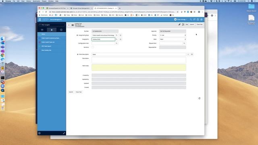Click the bottom Submit button
258x145 pixels.
[x=71, y=92]
